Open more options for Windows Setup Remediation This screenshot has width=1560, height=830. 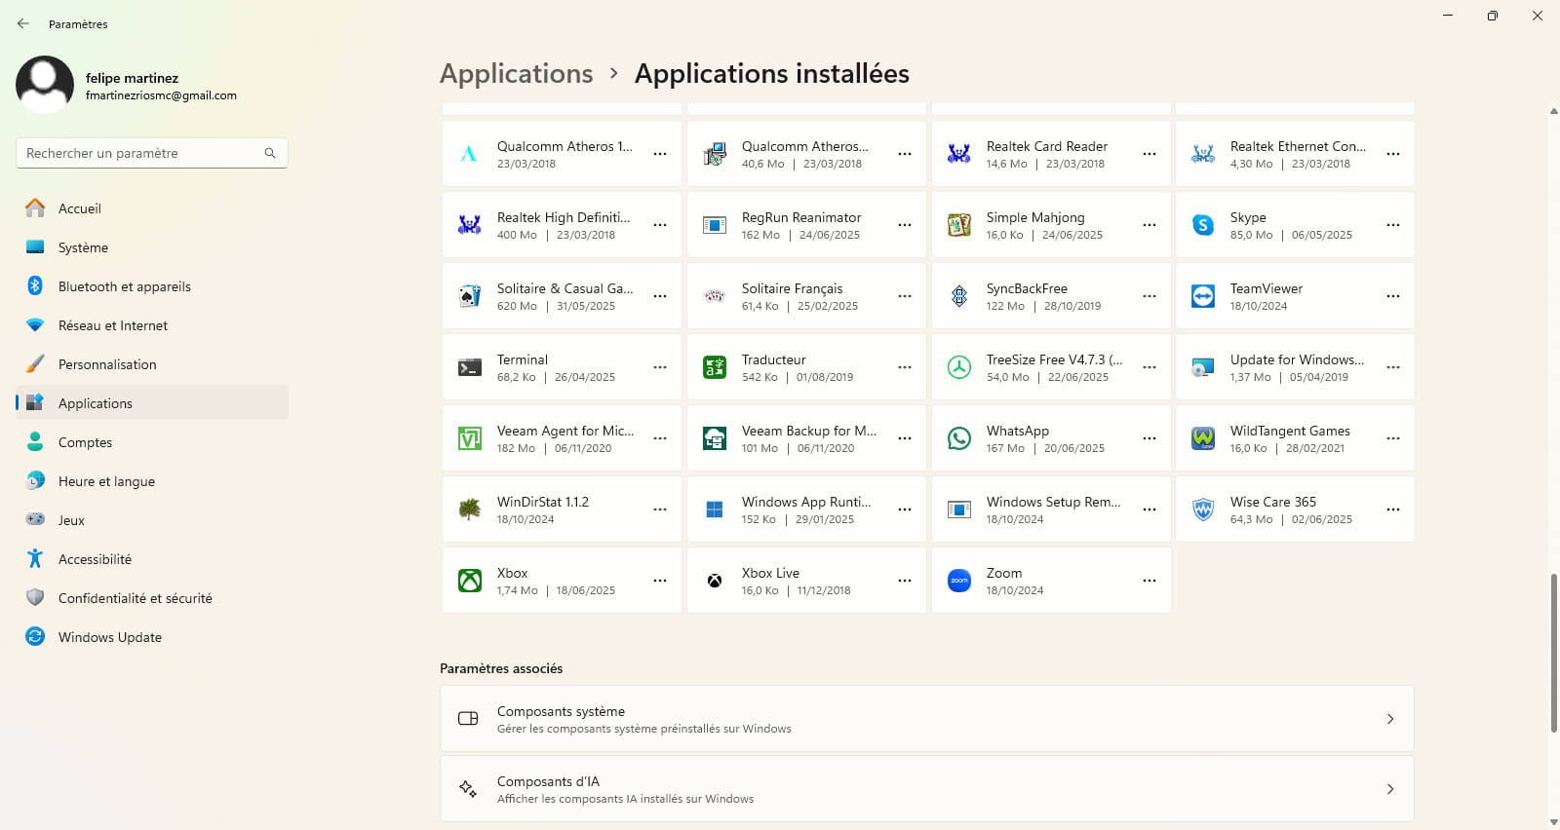pos(1150,509)
